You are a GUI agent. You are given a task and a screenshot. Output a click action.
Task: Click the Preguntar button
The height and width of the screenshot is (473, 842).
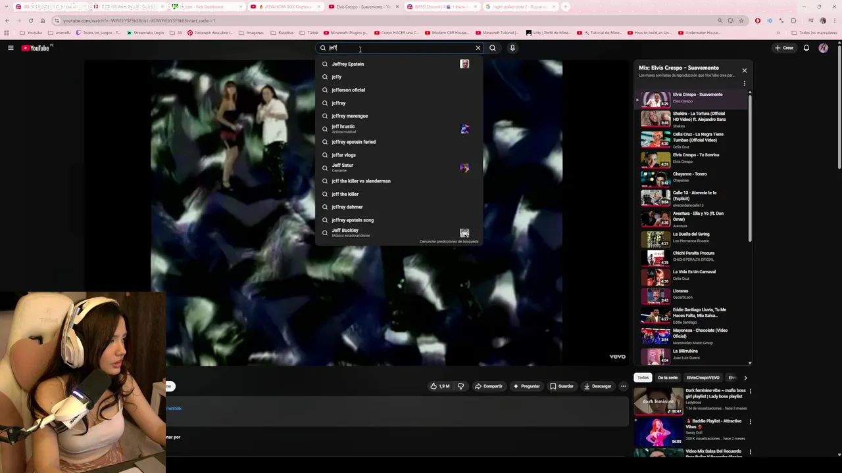526,386
